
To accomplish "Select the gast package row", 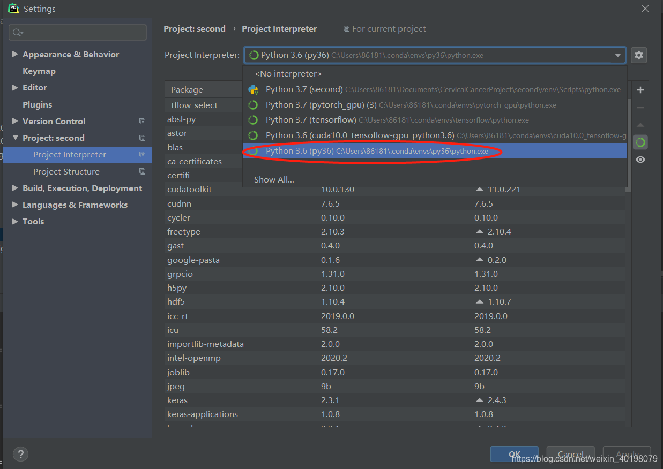I will coord(395,246).
